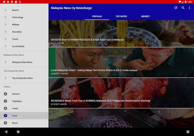Tap the play icon beside the Videos Travel entry
Image resolution: width=194 pixels, height=136 pixels.
point(5,108)
